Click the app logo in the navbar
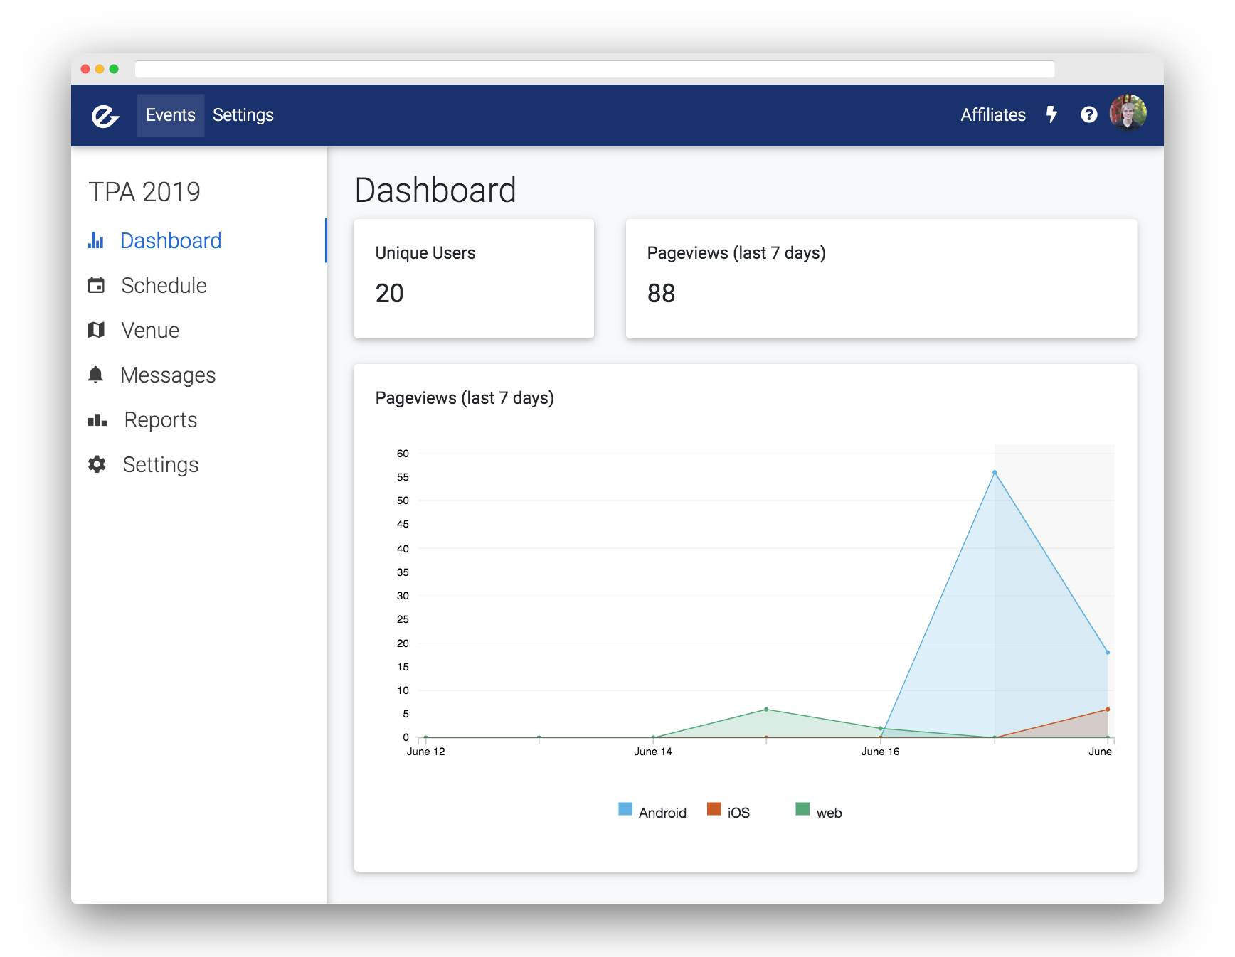 (x=105, y=116)
